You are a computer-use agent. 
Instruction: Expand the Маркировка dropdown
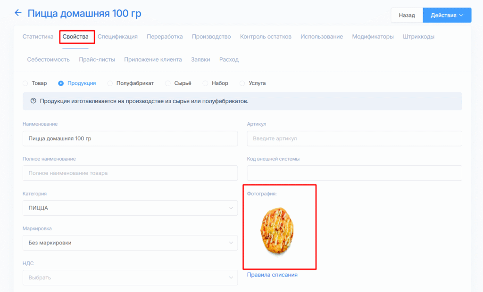130,243
